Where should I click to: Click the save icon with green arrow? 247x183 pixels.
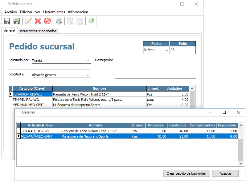click(17, 21)
